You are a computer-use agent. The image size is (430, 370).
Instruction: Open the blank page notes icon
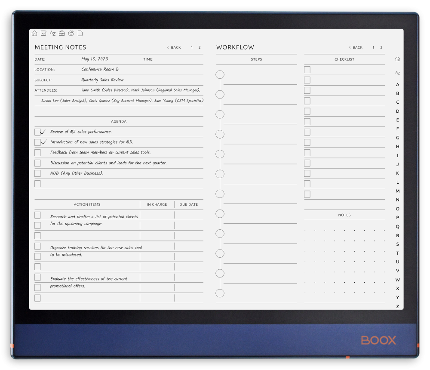80,34
